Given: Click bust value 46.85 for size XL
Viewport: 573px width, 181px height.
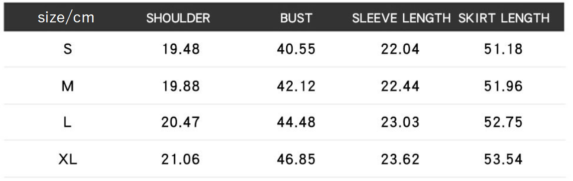Looking at the screenshot, I should (x=296, y=160).
